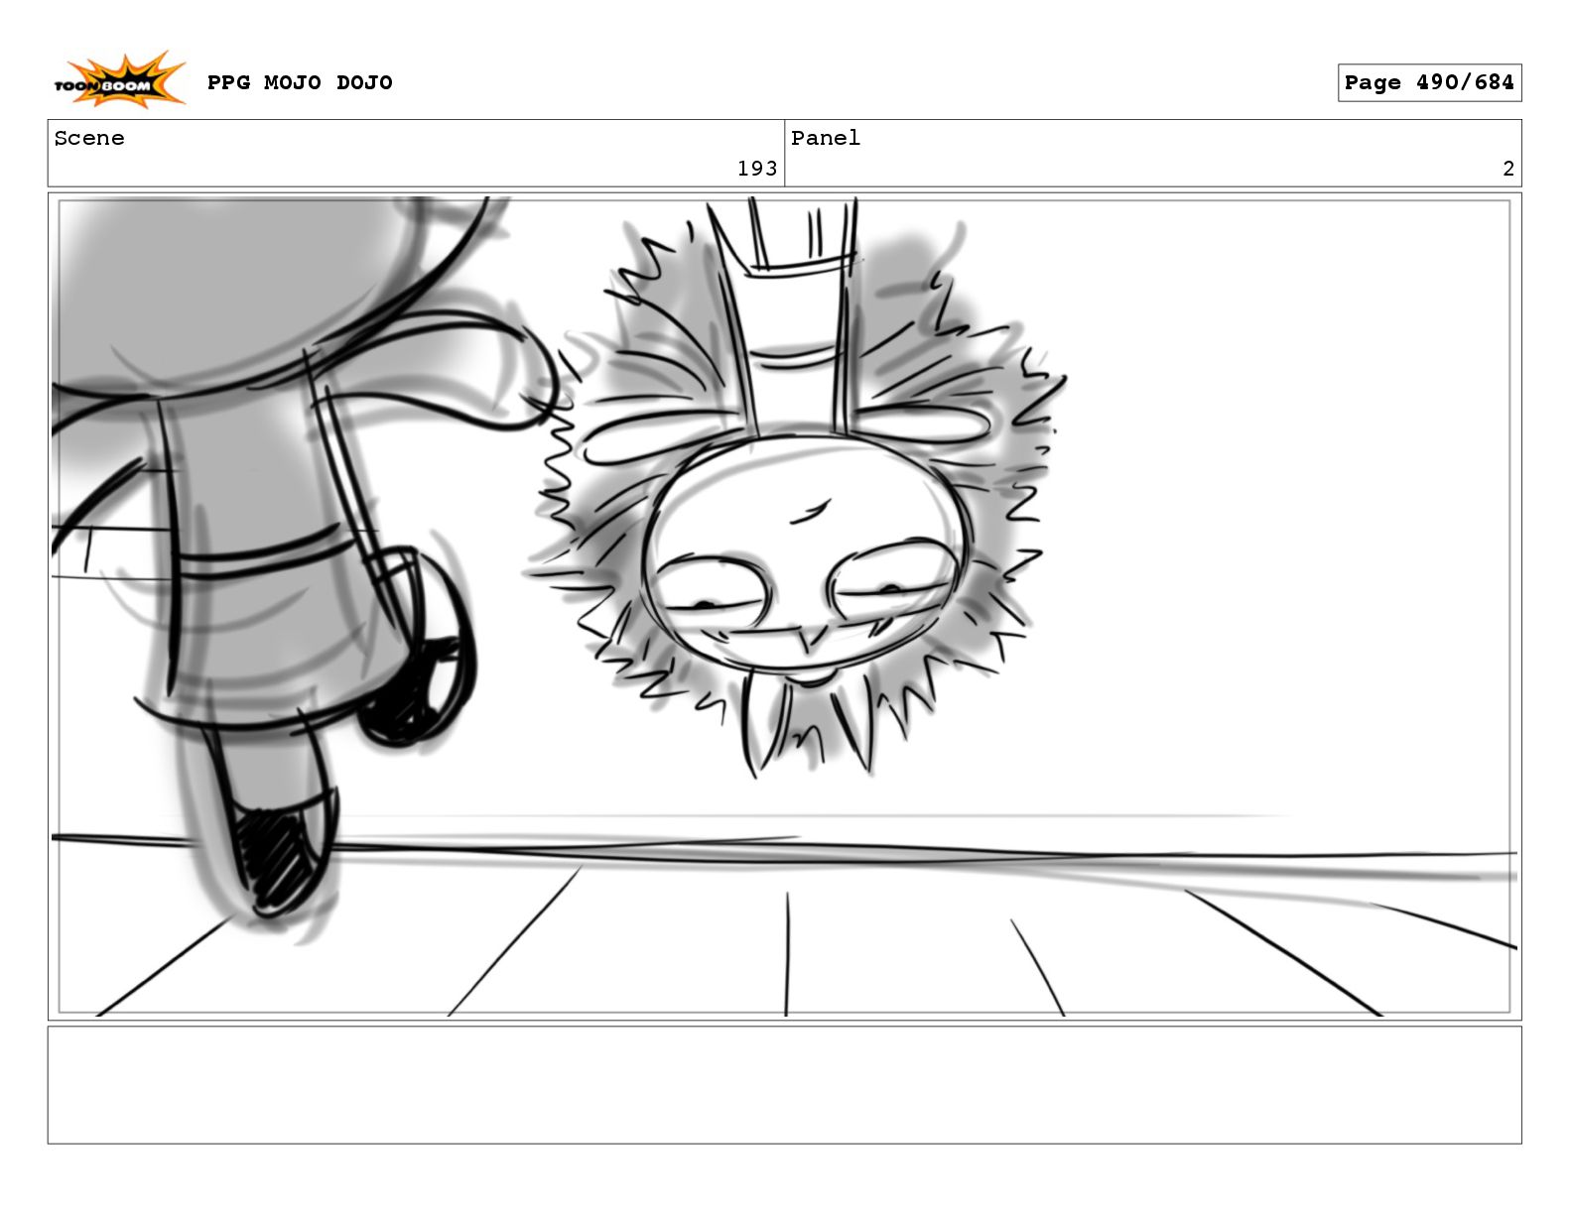Click the empty notes box below the panel
This screenshot has height=1215, width=1570.
(x=784, y=1085)
